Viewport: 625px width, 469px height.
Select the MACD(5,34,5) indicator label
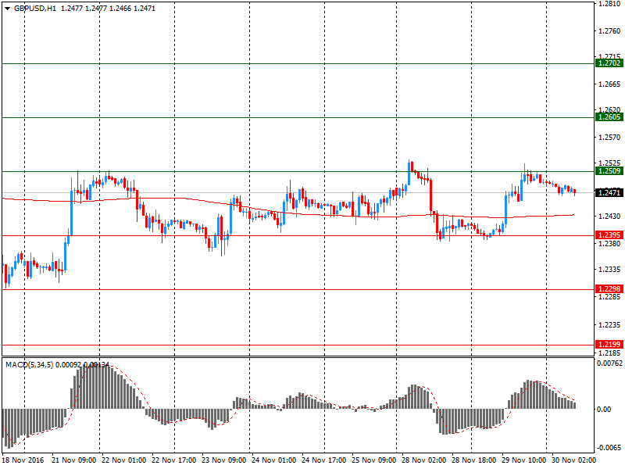click(29, 364)
